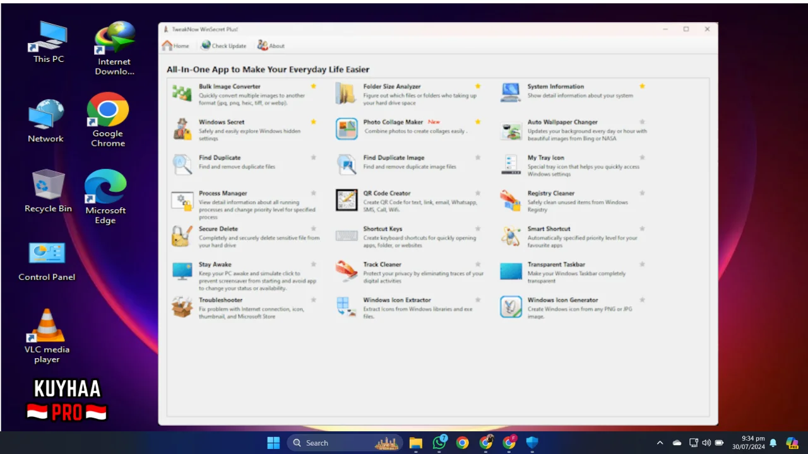
Task: Show hidden tray icons chevron
Action: click(x=660, y=443)
